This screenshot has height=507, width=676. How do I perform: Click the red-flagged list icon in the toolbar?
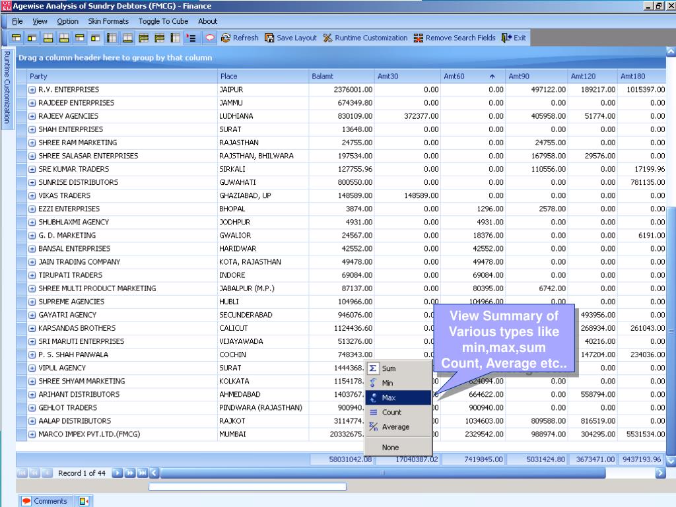(x=191, y=38)
